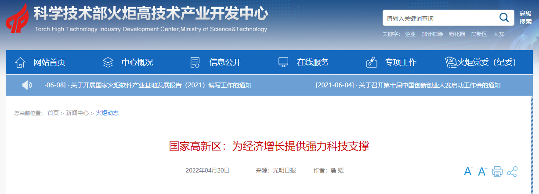Increase font size with A+ icon
539x194 pixels.
tap(483, 172)
